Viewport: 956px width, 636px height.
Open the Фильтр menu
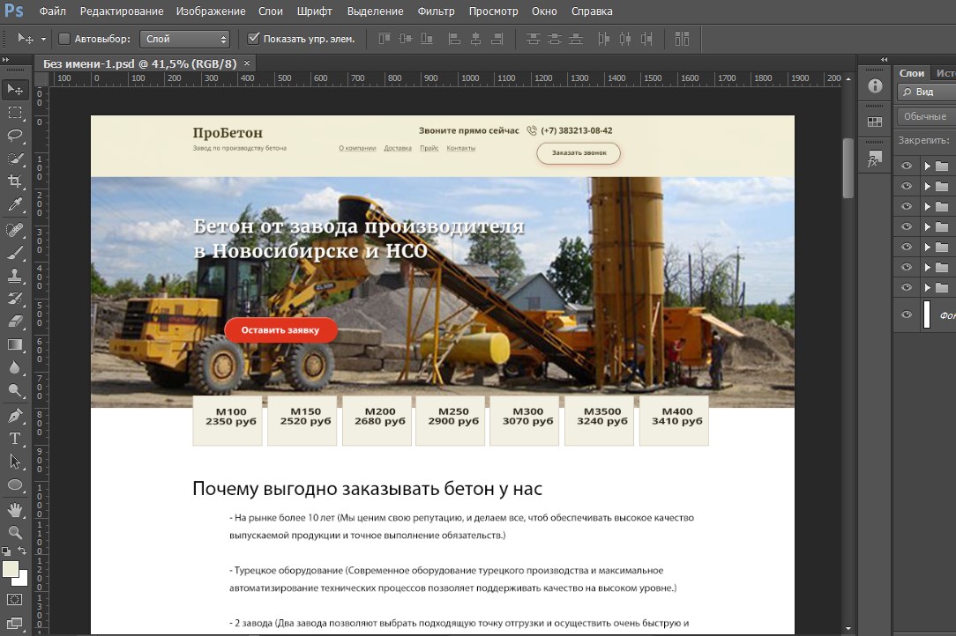coord(437,11)
